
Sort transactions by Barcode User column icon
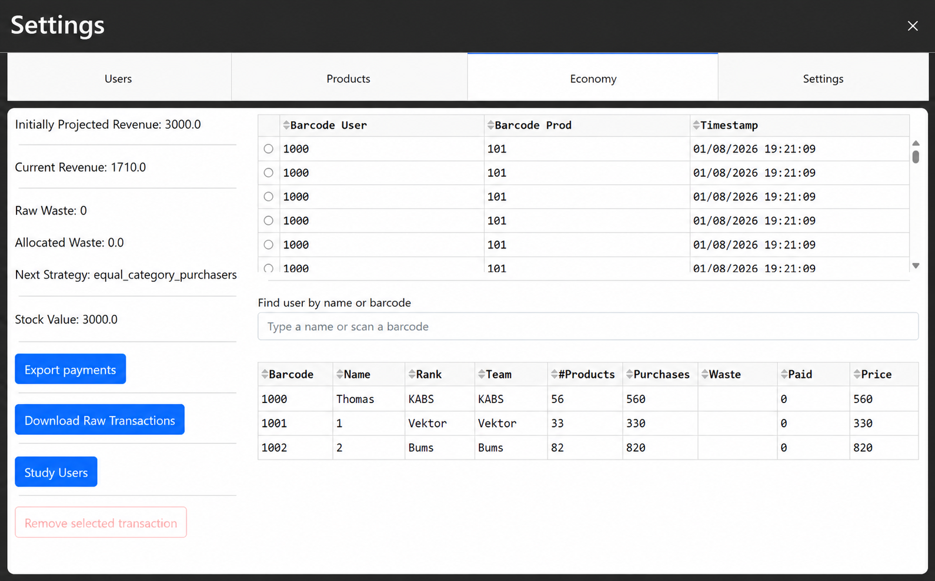(x=286, y=125)
